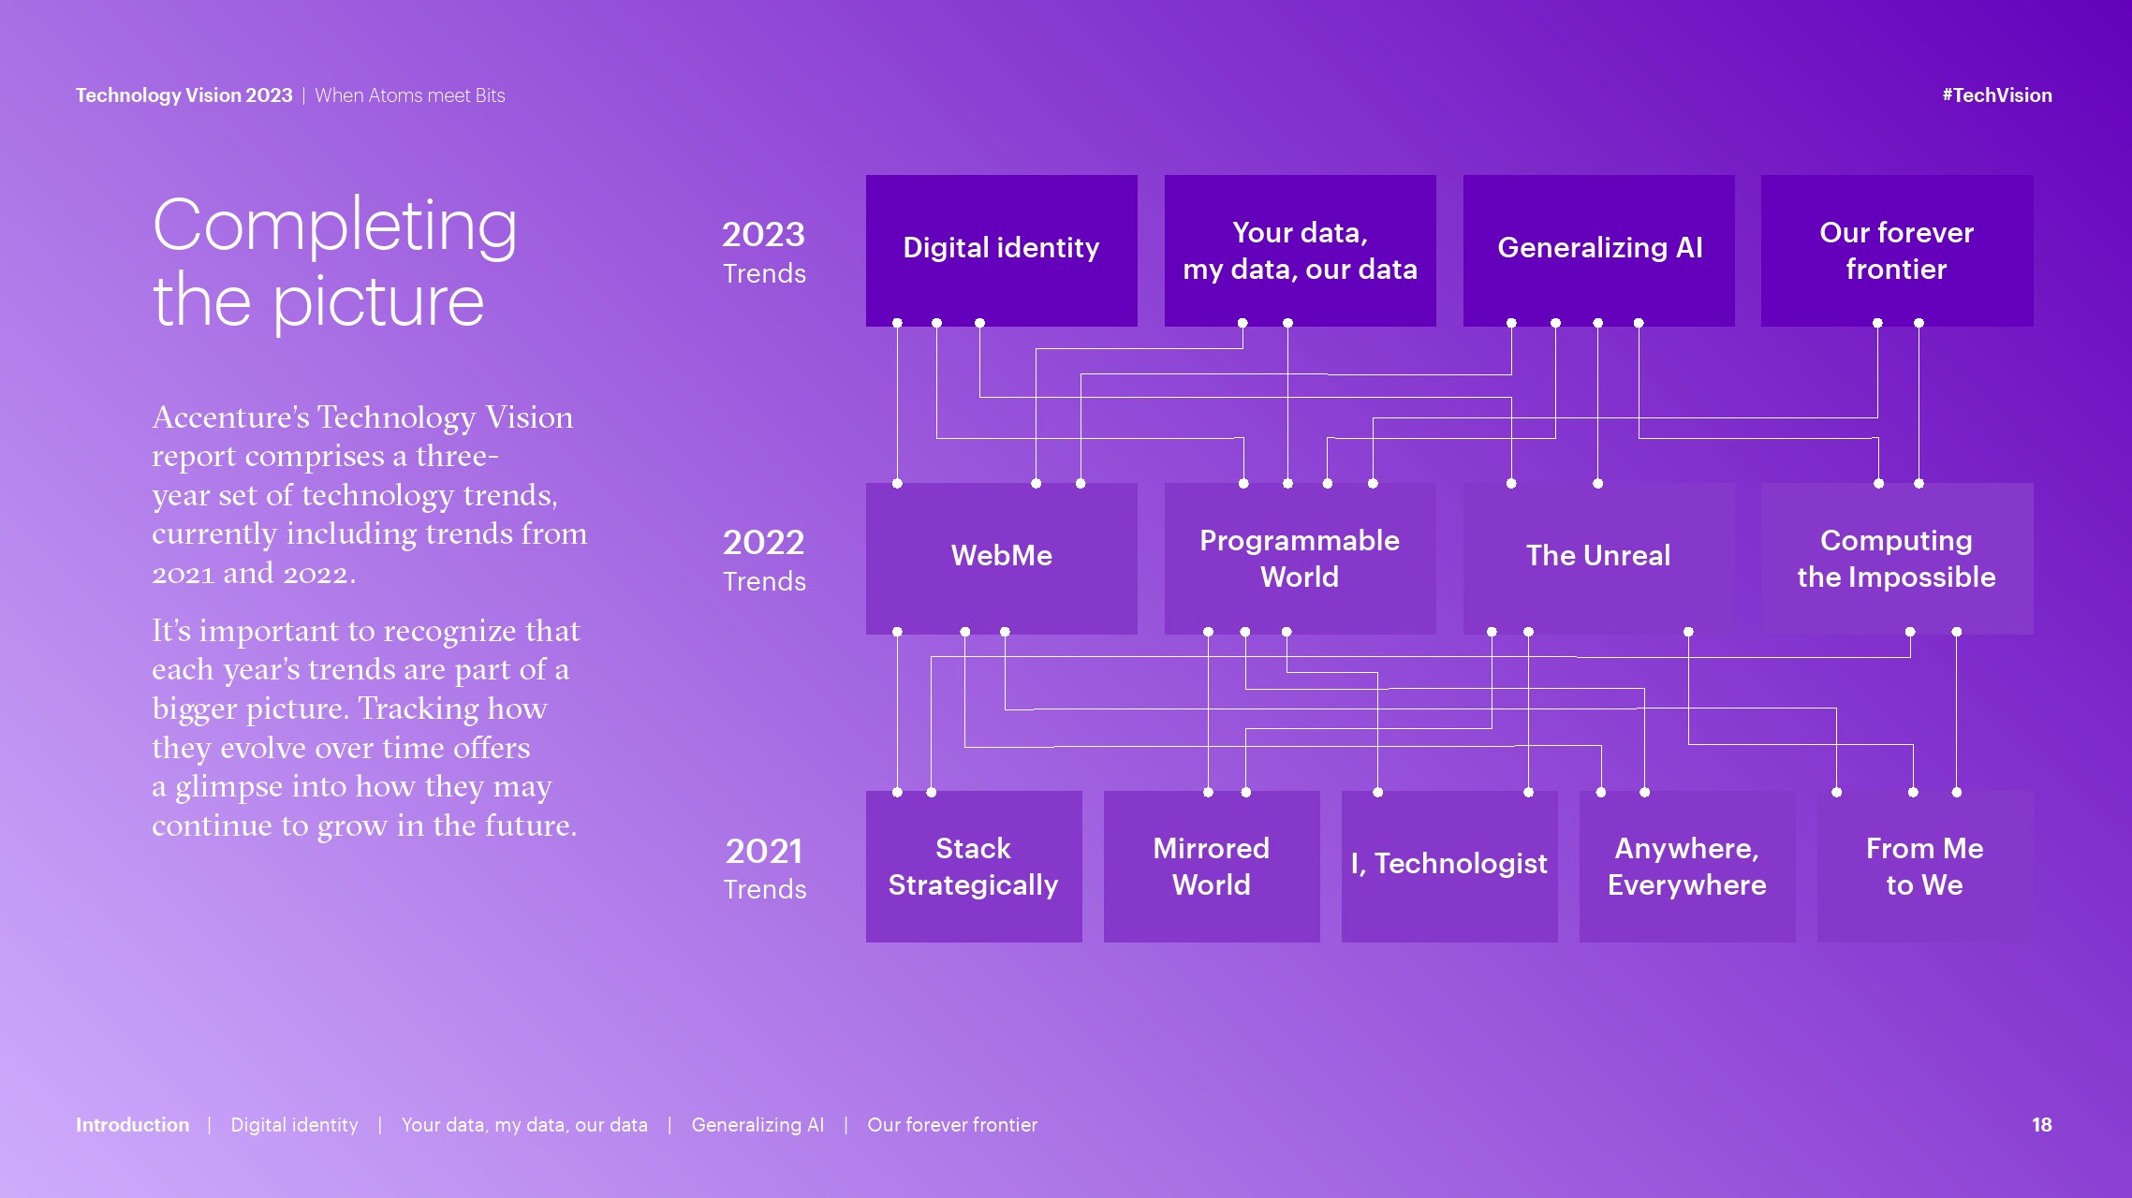The height and width of the screenshot is (1198, 2132).
Task: Select the Your data, my data box
Action: [x=1300, y=250]
